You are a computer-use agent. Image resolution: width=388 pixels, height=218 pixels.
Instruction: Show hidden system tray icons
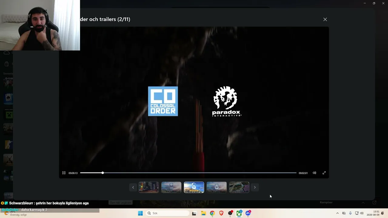337,213
